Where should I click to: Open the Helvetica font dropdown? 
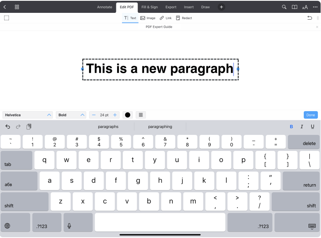[x=28, y=115]
